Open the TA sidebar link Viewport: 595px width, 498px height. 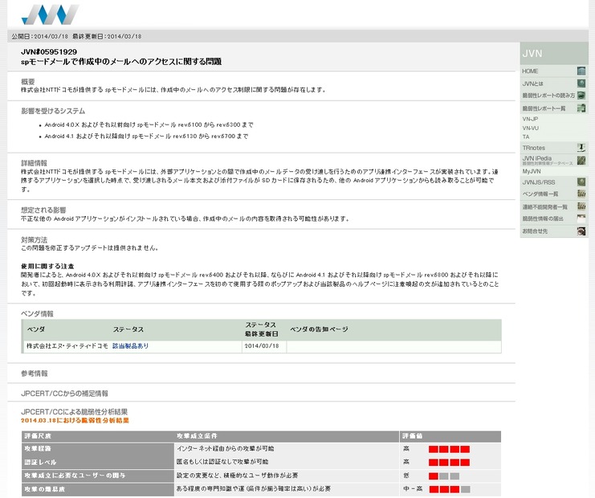click(526, 137)
